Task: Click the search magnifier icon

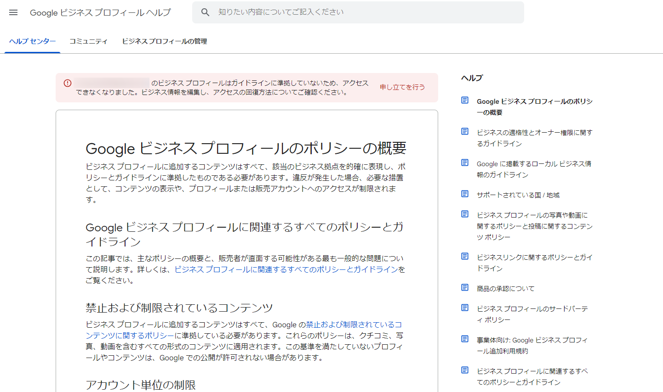Action: [206, 12]
